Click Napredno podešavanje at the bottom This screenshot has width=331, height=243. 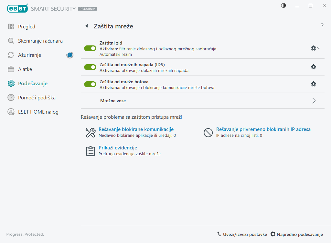pyautogui.click(x=296, y=234)
